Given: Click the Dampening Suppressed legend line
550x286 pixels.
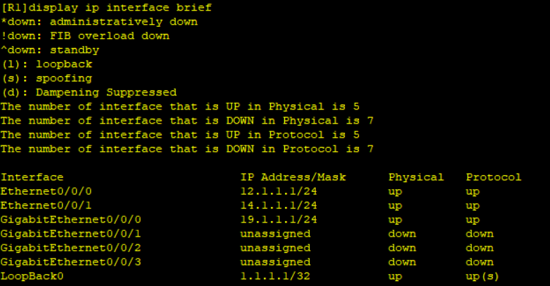Looking at the screenshot, I should coord(88,93).
